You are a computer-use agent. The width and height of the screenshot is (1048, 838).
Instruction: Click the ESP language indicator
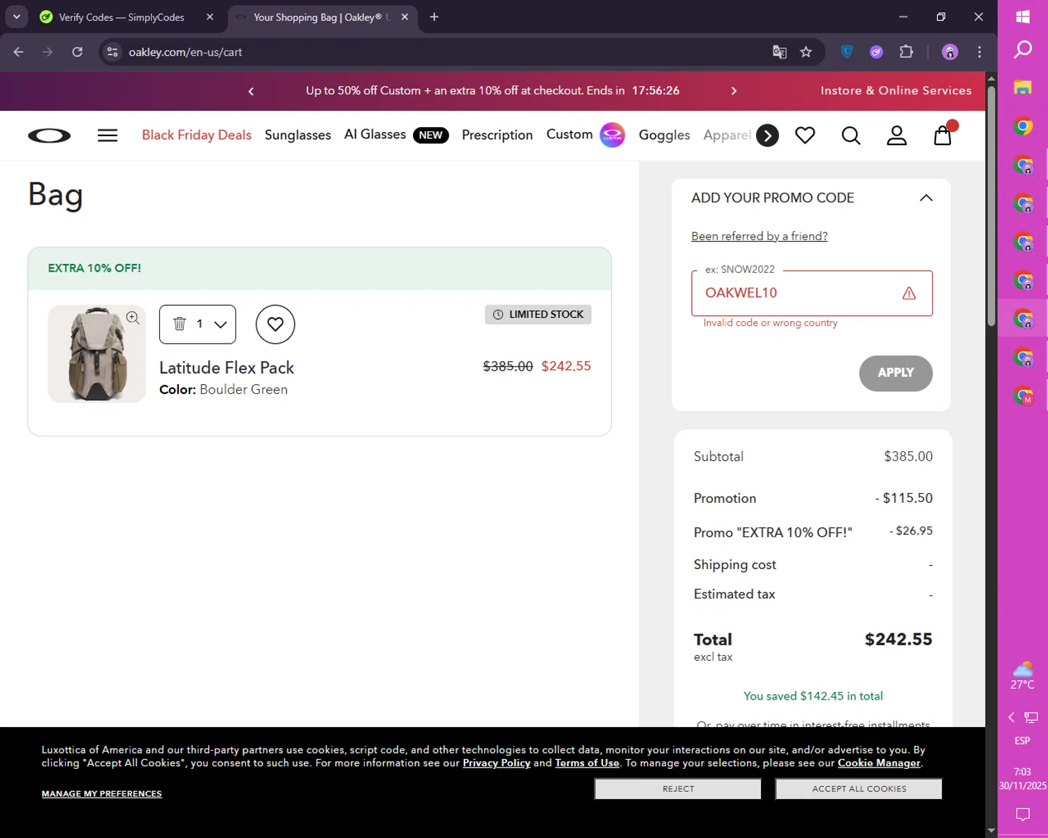coord(1023,741)
